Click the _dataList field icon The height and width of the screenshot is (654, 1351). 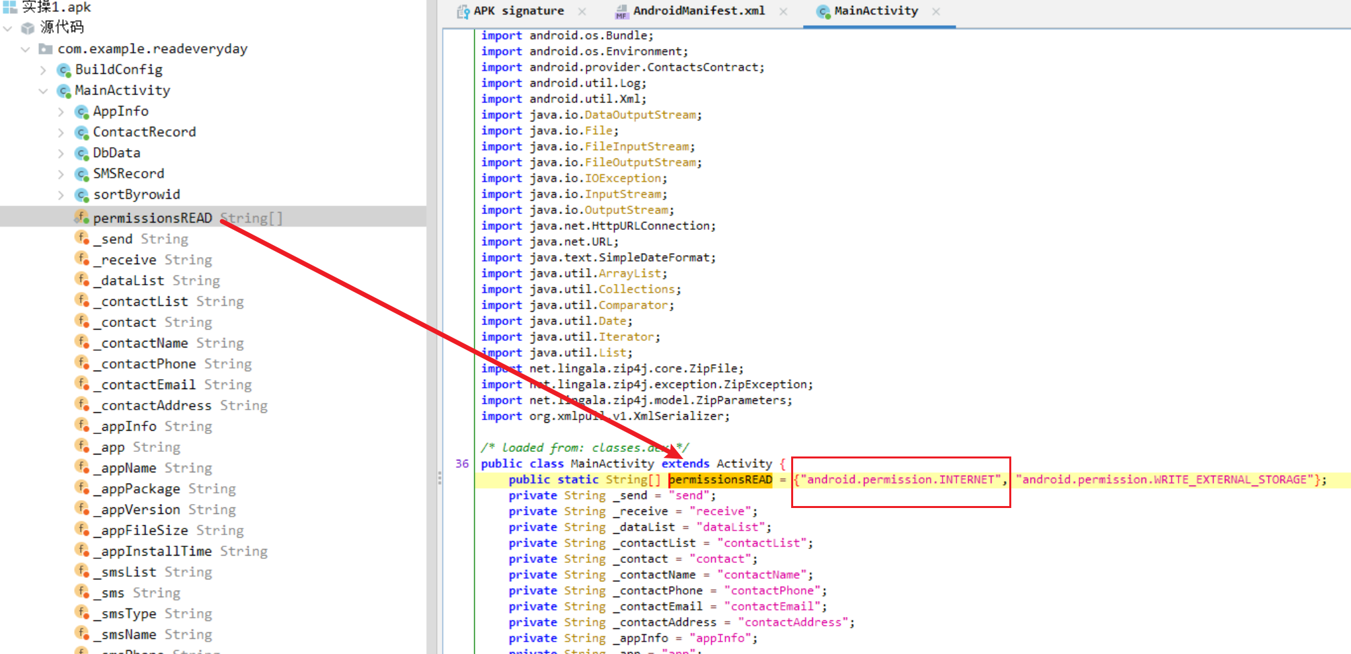pyautogui.click(x=82, y=280)
